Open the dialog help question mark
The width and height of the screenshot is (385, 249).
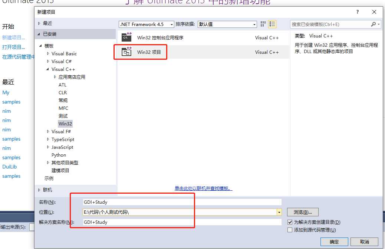click(358, 12)
